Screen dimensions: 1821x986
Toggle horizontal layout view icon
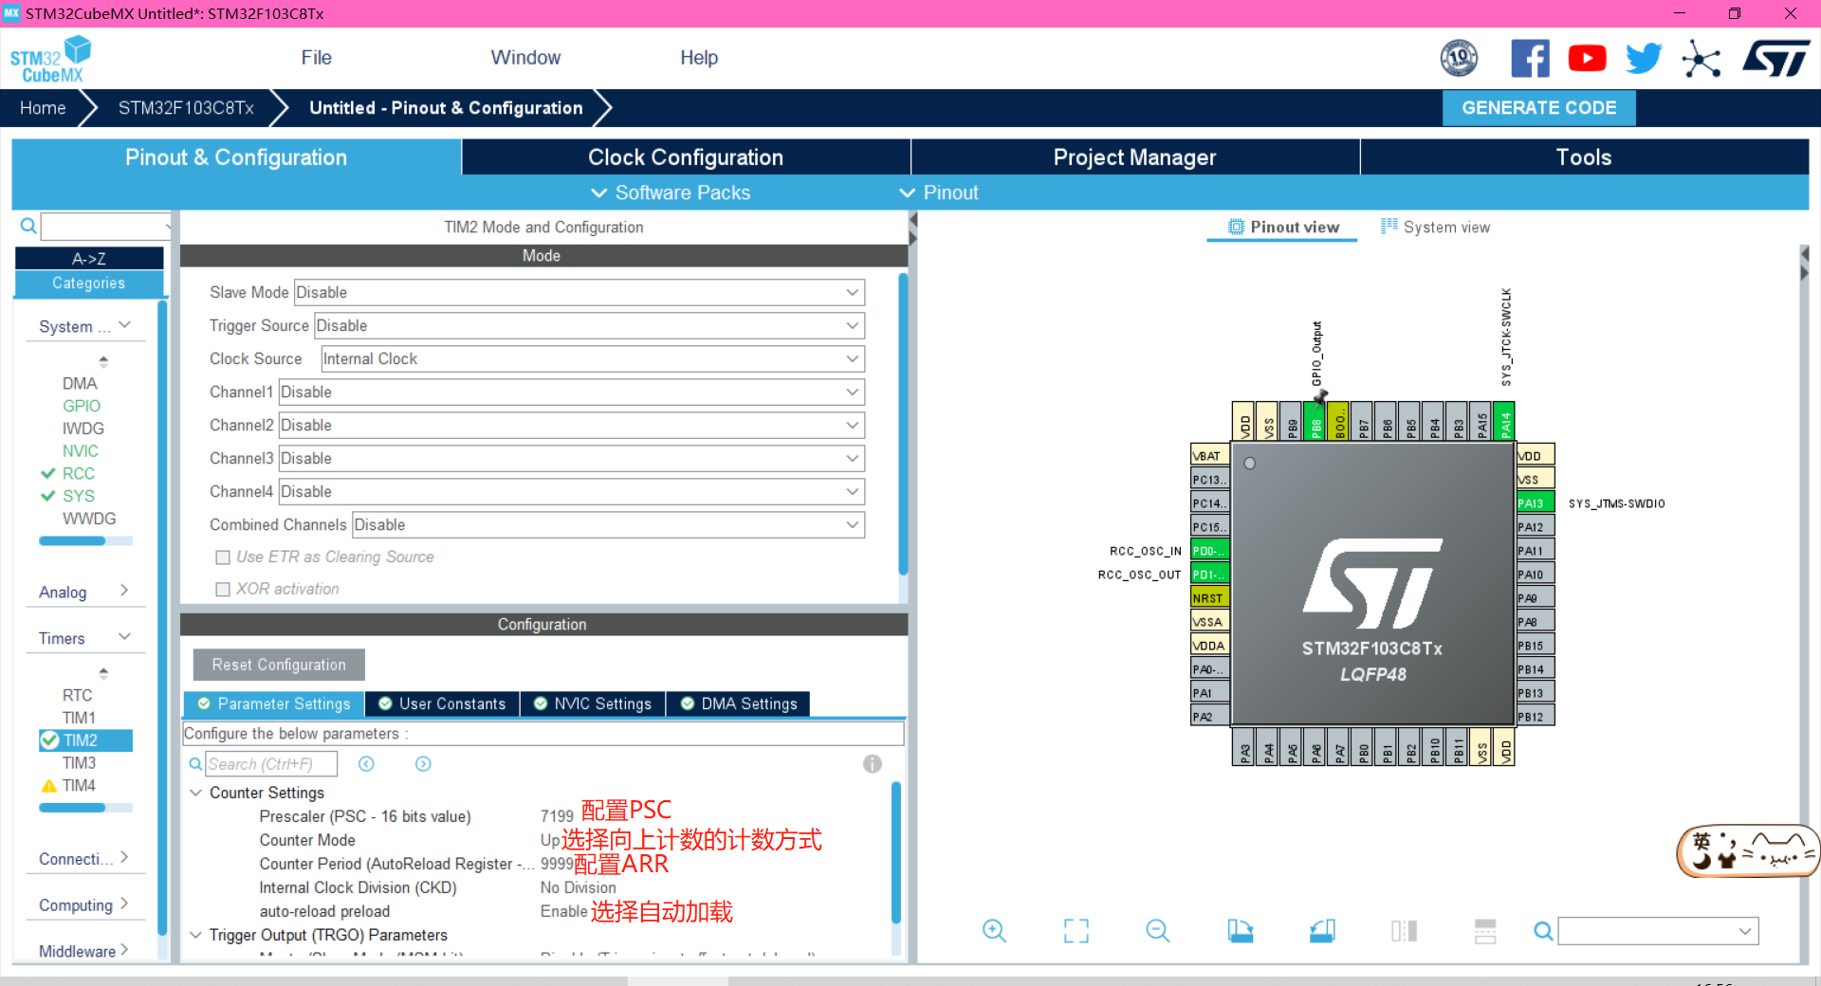click(x=1485, y=931)
